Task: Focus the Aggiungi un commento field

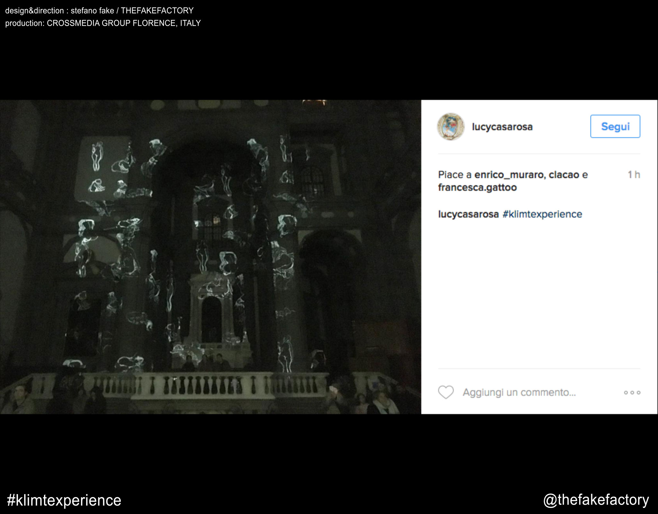Action: tap(519, 393)
